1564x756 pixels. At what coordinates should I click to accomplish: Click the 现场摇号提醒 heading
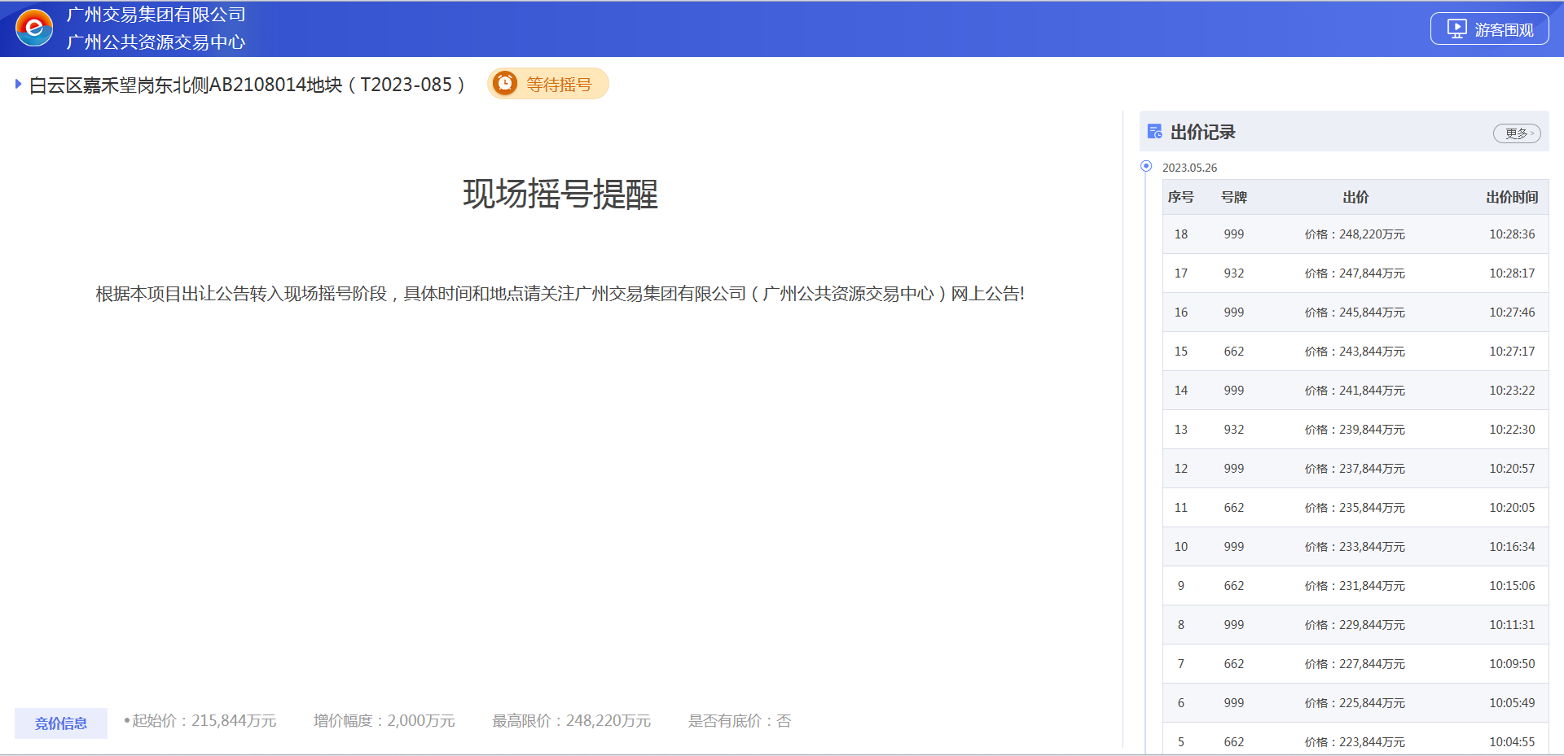tap(560, 194)
